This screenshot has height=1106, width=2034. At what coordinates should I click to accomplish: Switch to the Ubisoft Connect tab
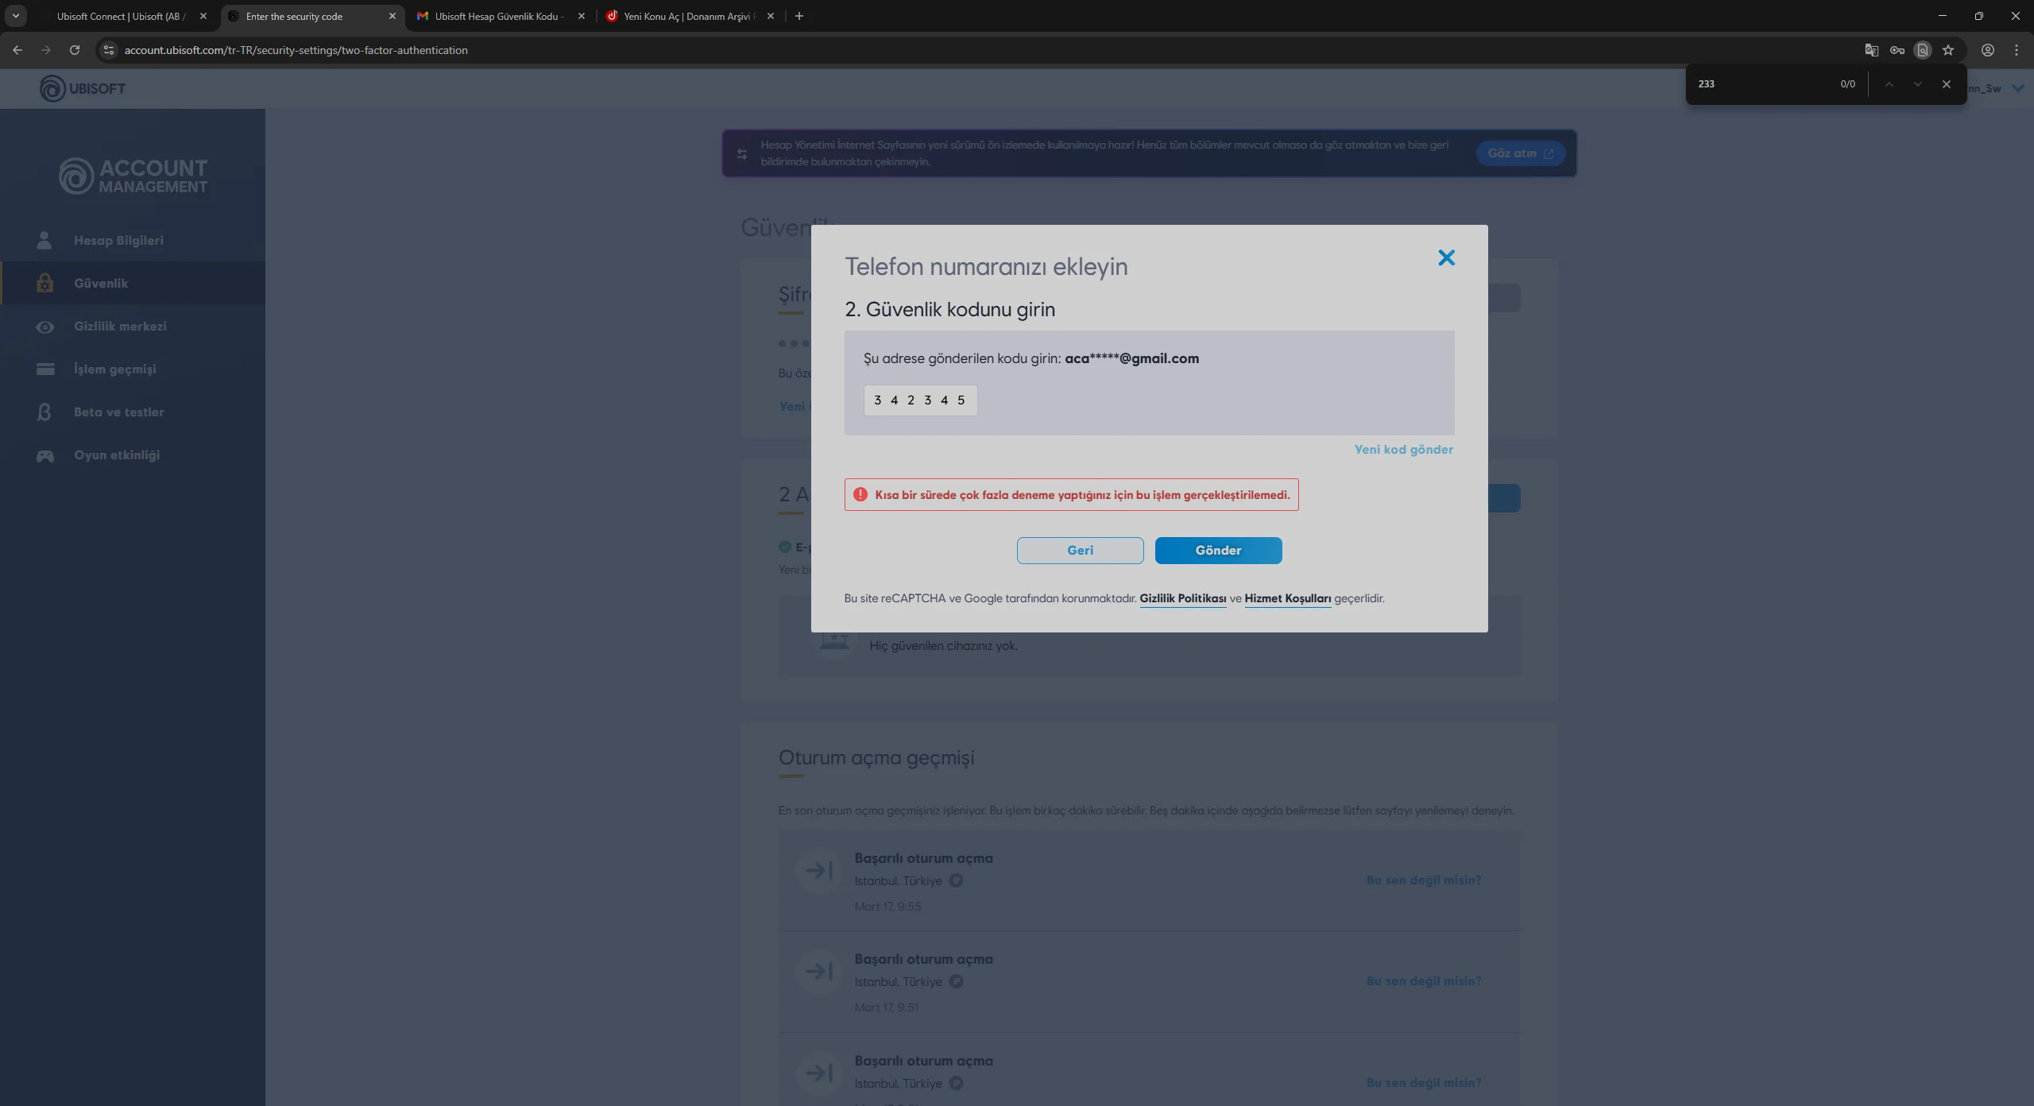coord(121,16)
